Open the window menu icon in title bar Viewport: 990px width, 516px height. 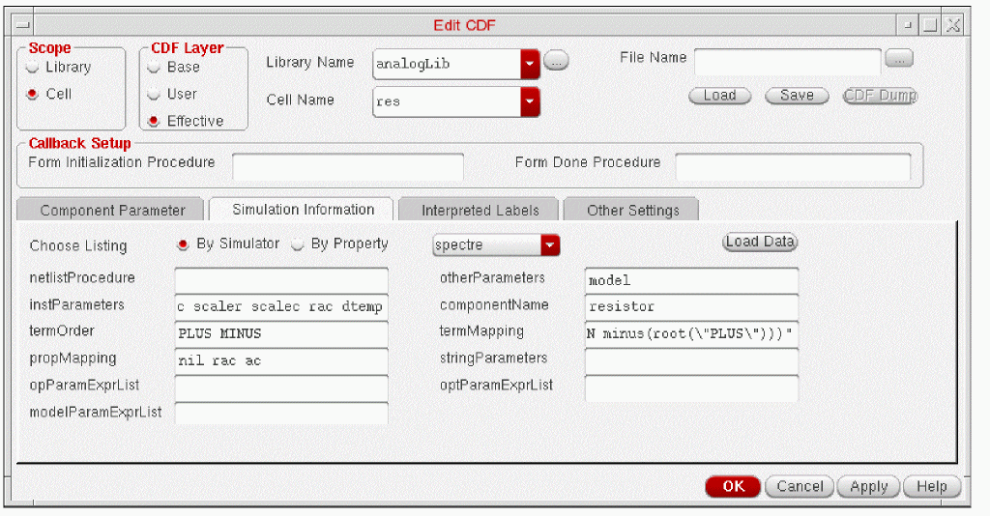[23, 25]
